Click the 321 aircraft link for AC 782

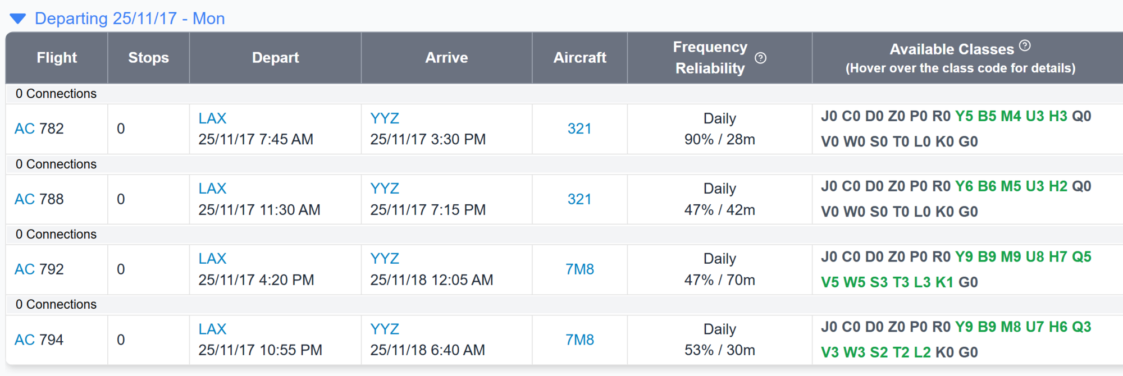click(x=579, y=129)
